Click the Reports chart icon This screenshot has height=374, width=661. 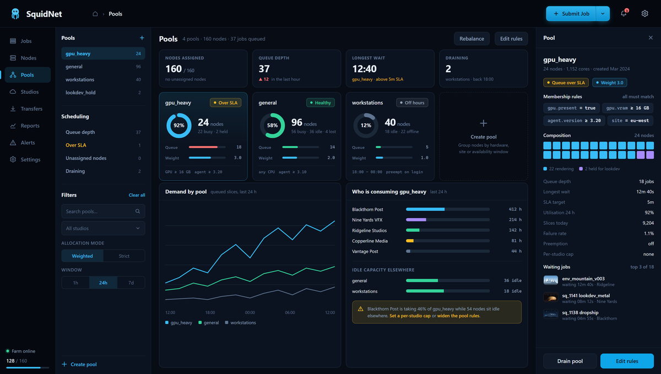[13, 126]
